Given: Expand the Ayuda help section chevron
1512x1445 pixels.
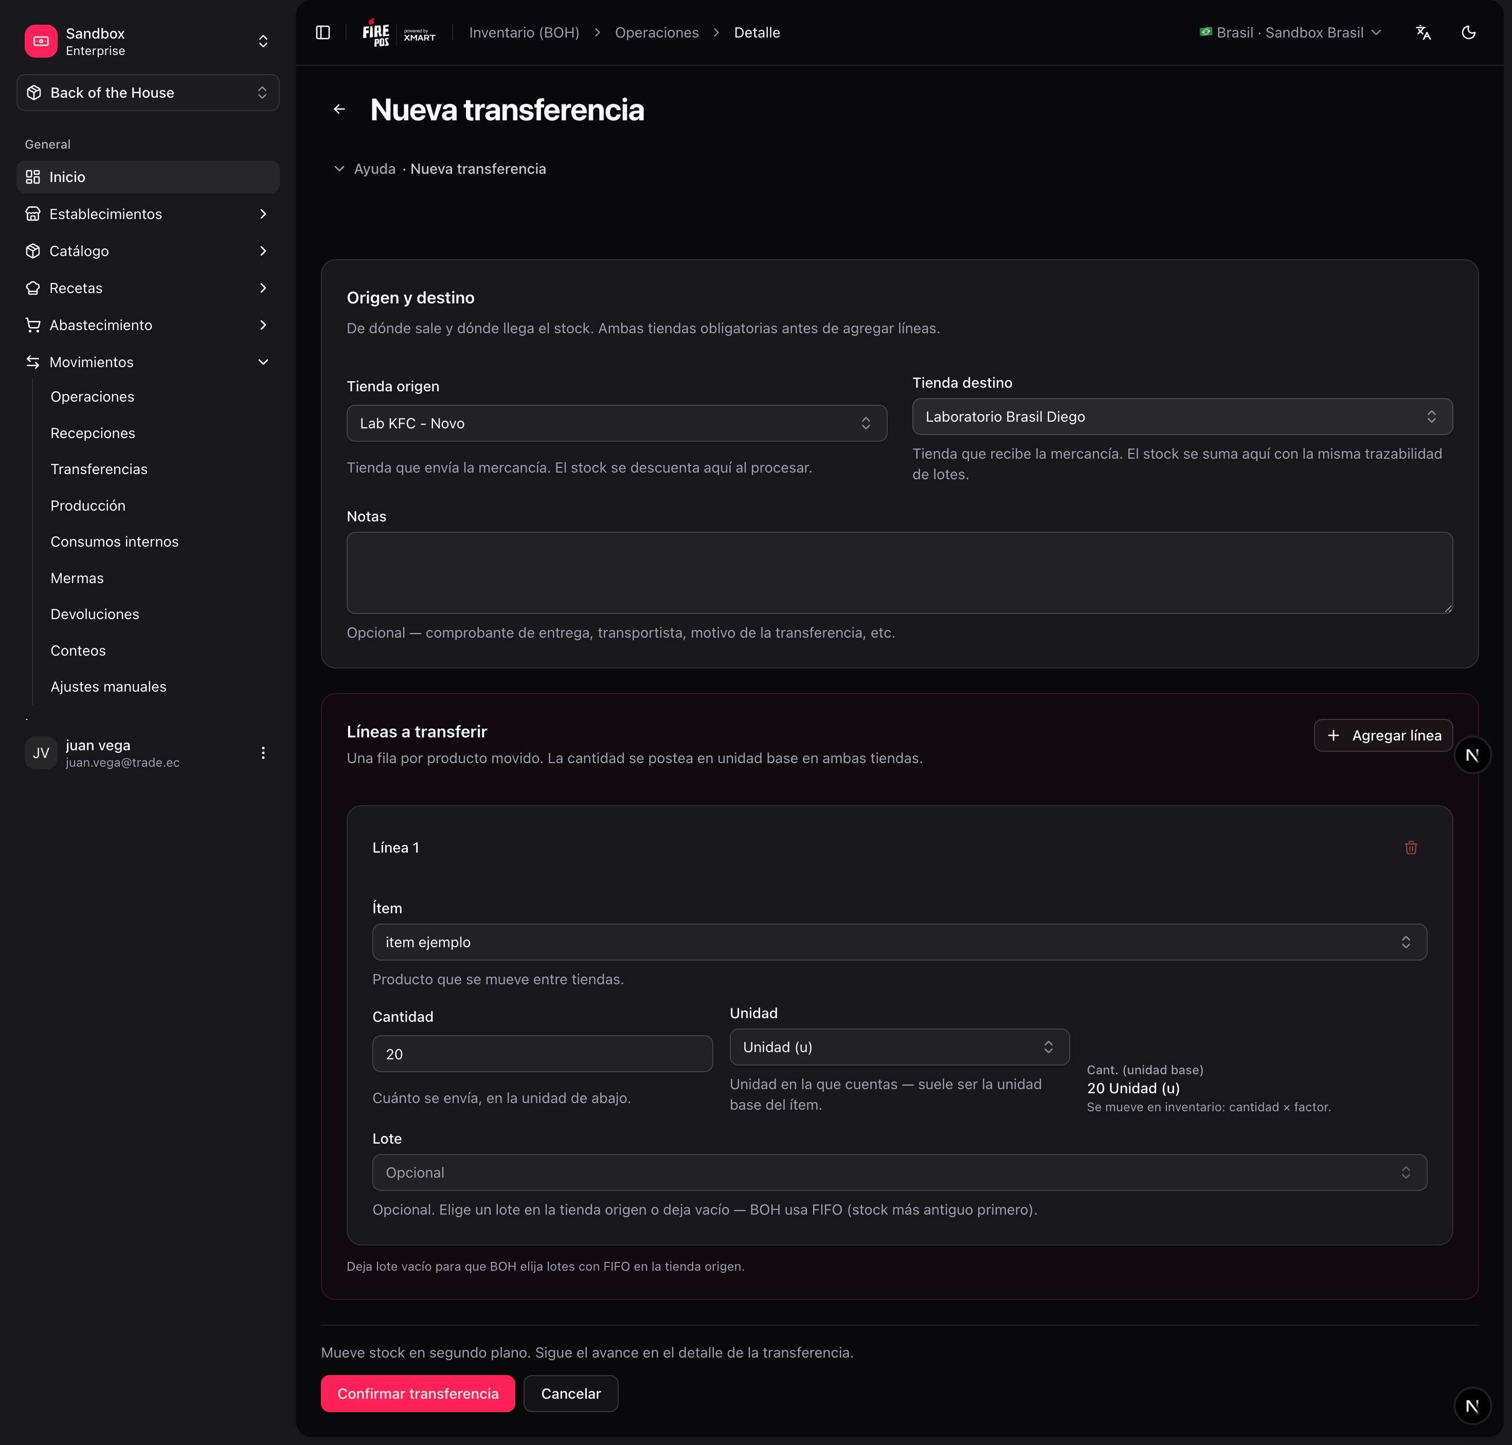Looking at the screenshot, I should 339,169.
